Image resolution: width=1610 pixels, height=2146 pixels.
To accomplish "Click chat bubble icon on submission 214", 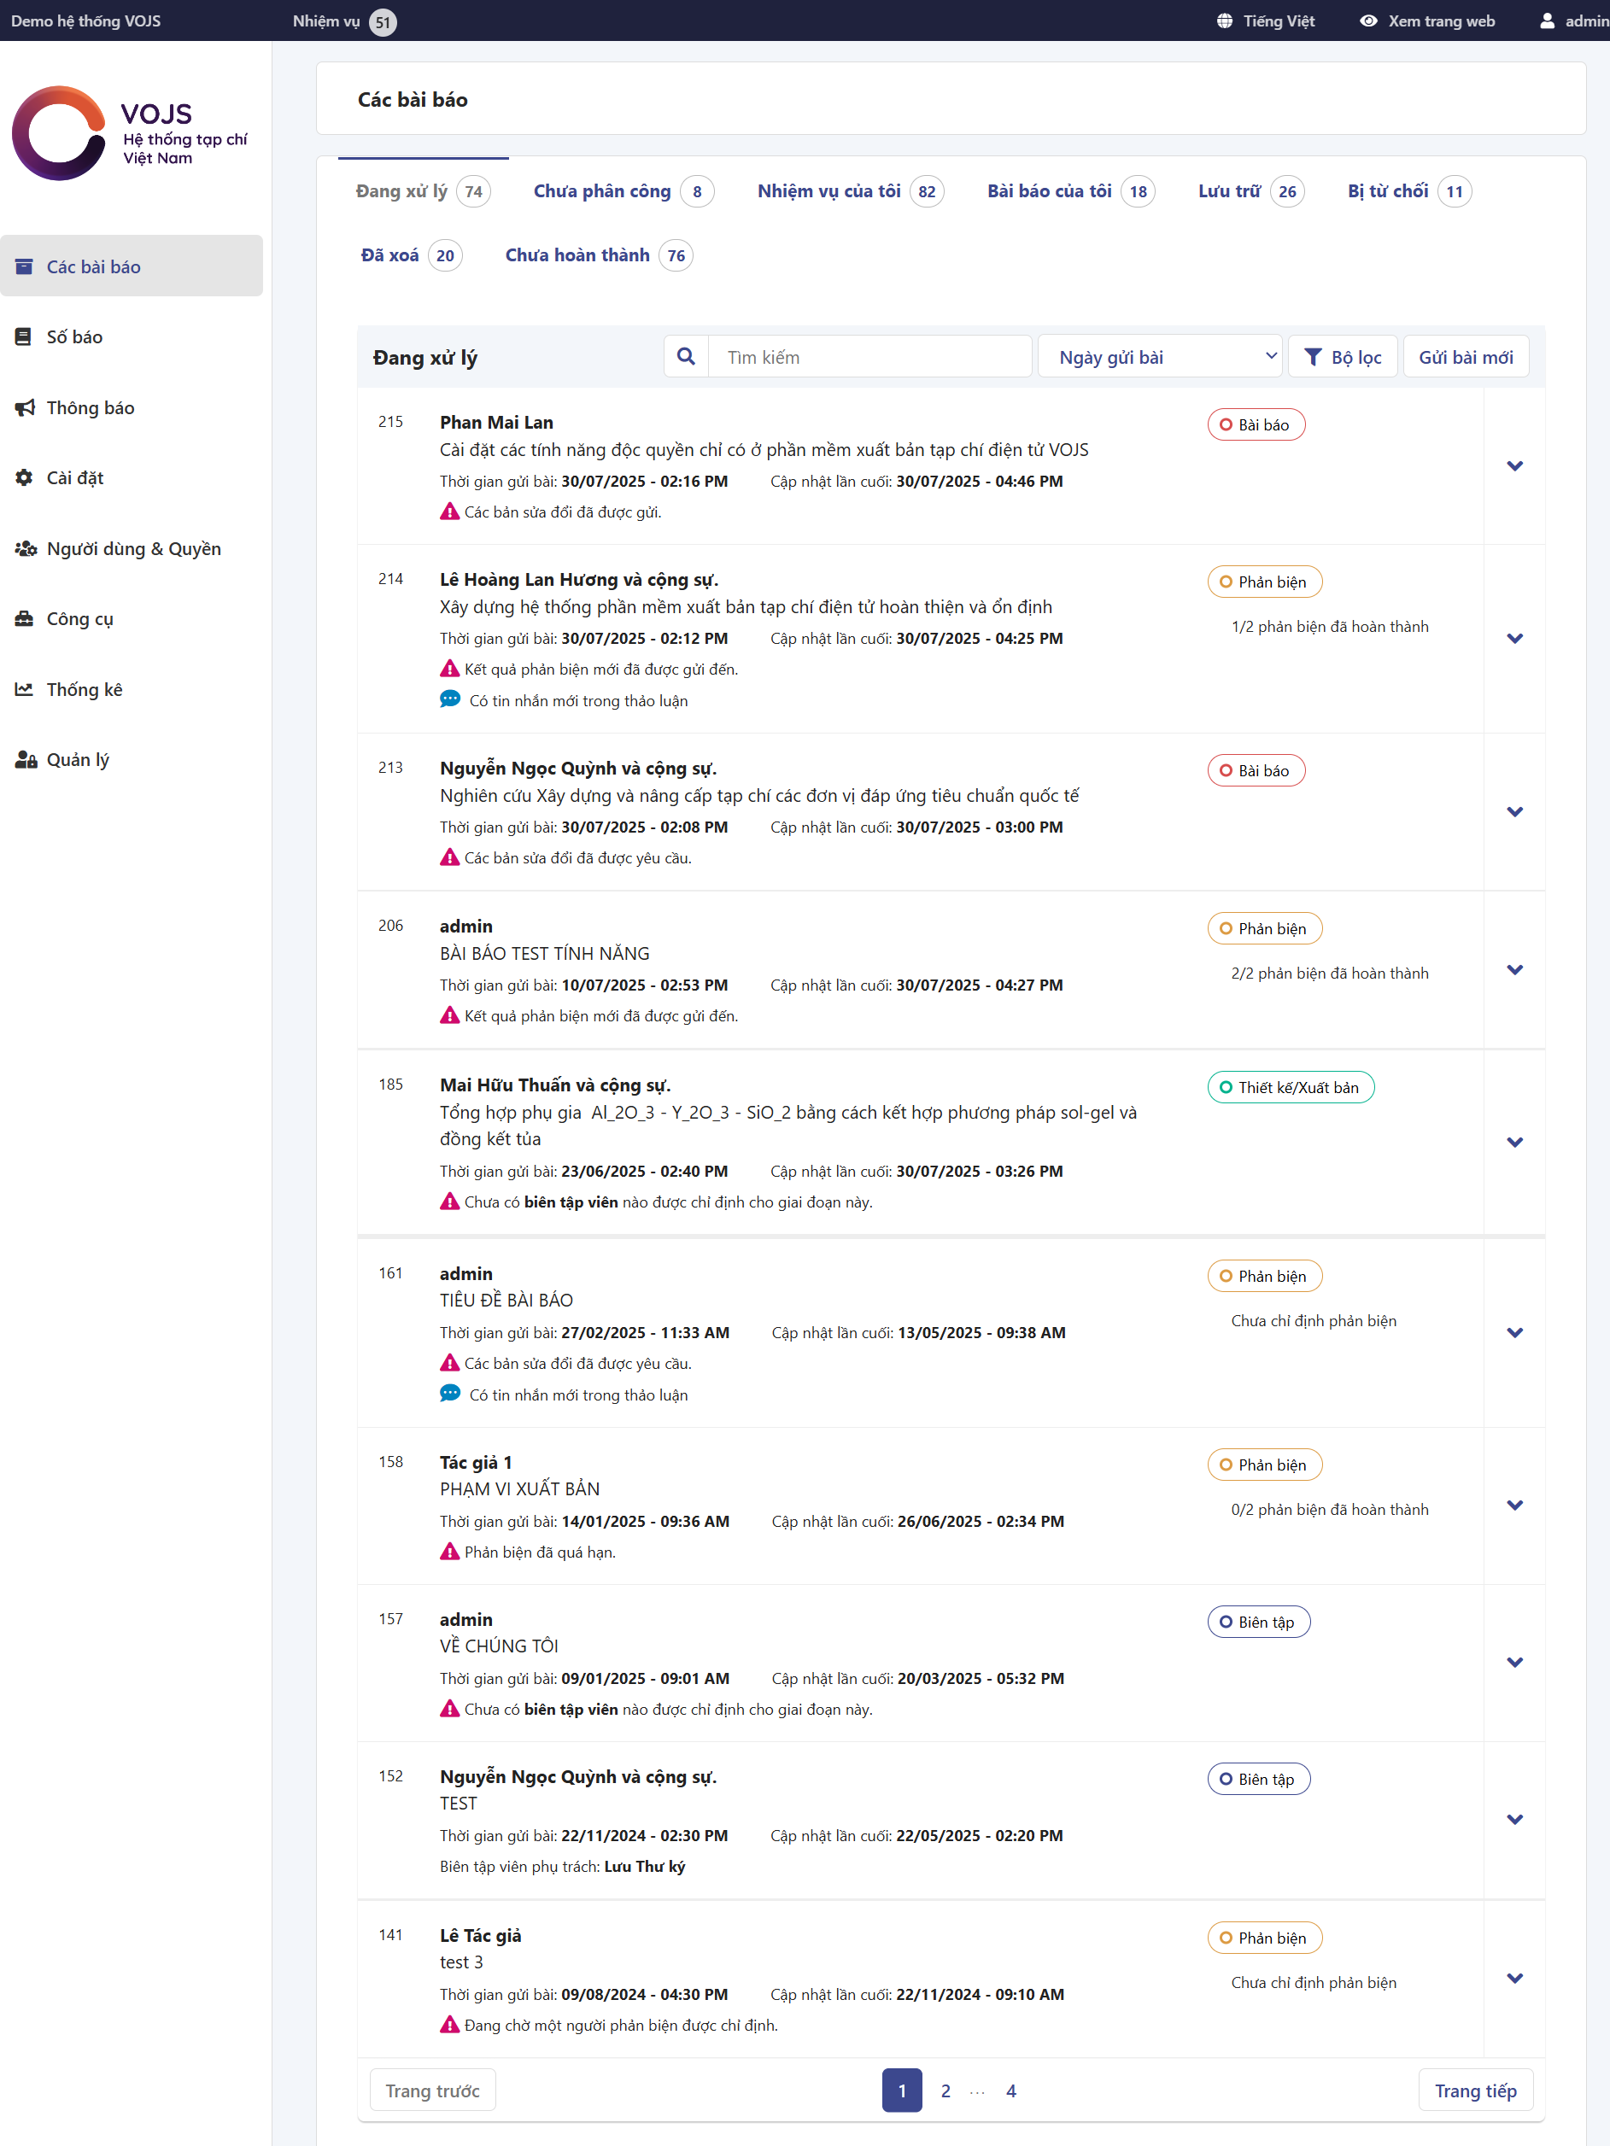I will coord(449,699).
